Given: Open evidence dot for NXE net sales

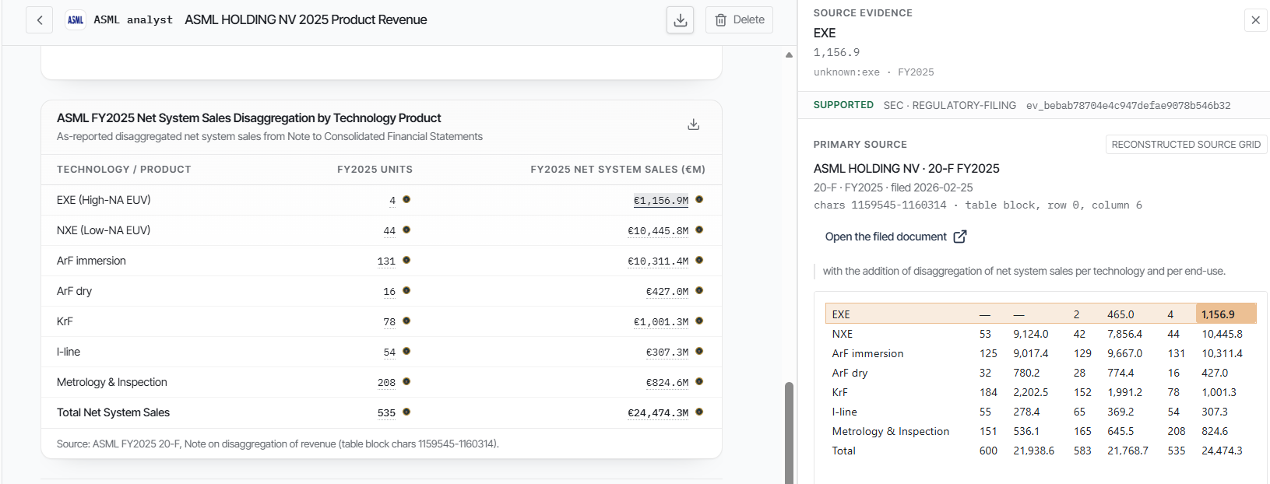Looking at the screenshot, I should click(699, 230).
